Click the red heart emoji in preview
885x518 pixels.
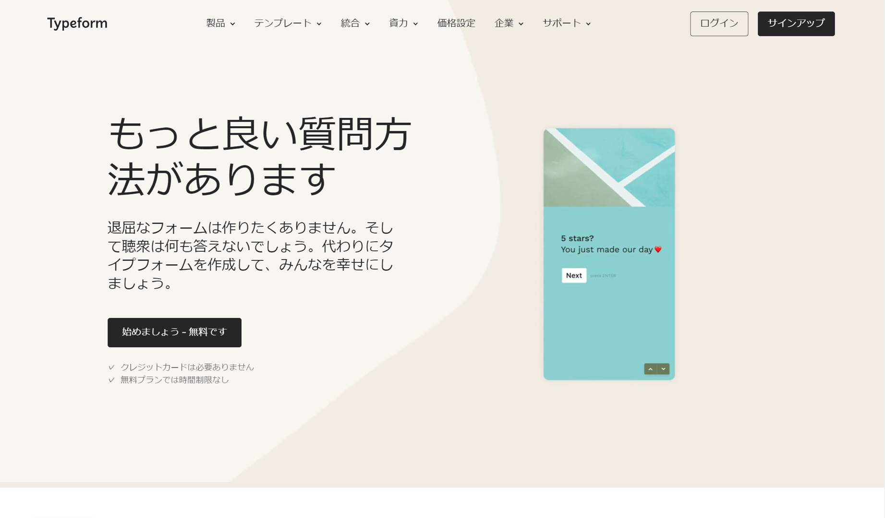658,249
